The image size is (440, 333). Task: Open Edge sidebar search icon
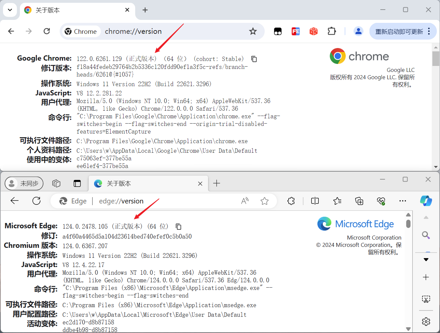pyautogui.click(x=426, y=235)
